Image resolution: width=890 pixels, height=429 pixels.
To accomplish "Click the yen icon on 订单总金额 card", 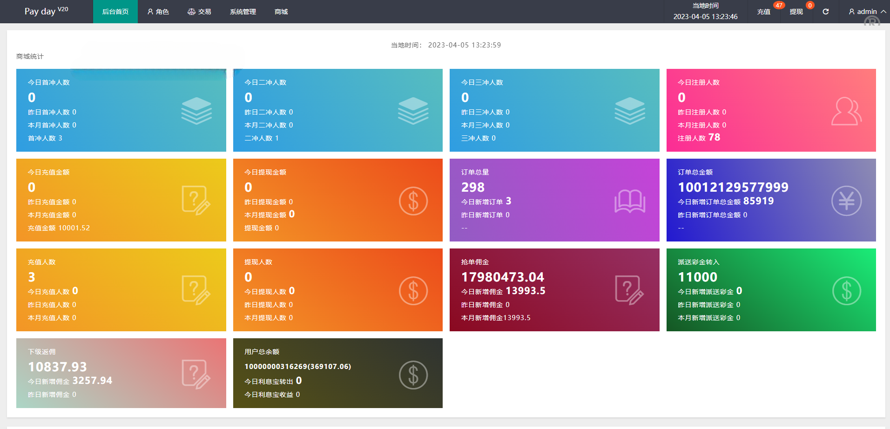I will 846,201.
